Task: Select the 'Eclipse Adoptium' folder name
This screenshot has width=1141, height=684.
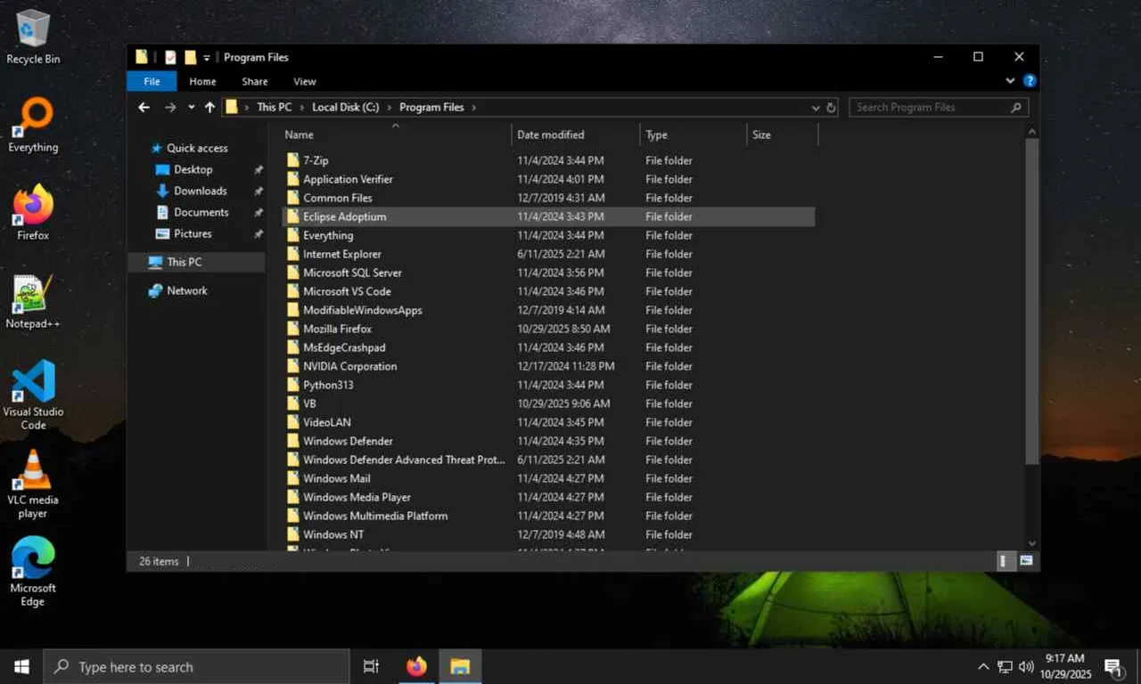Action: click(x=344, y=216)
